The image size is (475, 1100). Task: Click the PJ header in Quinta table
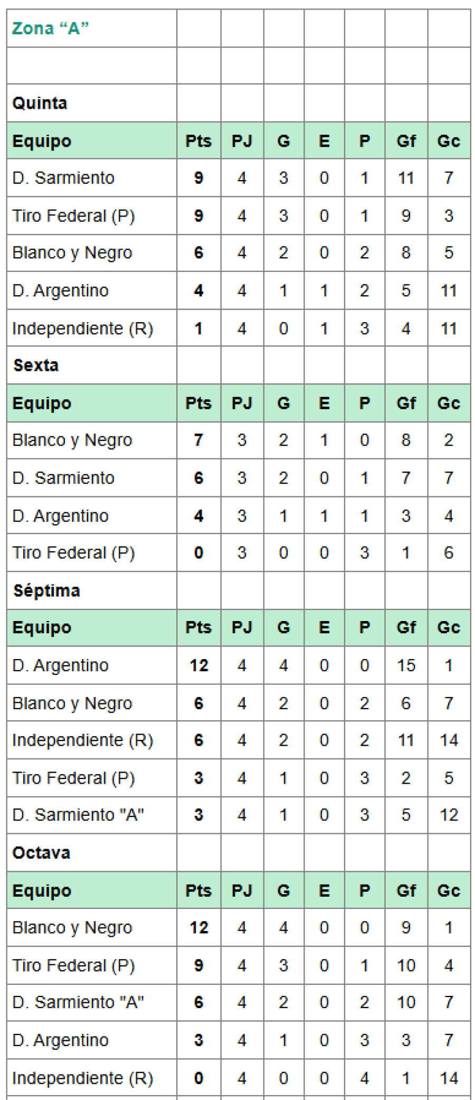point(242,141)
